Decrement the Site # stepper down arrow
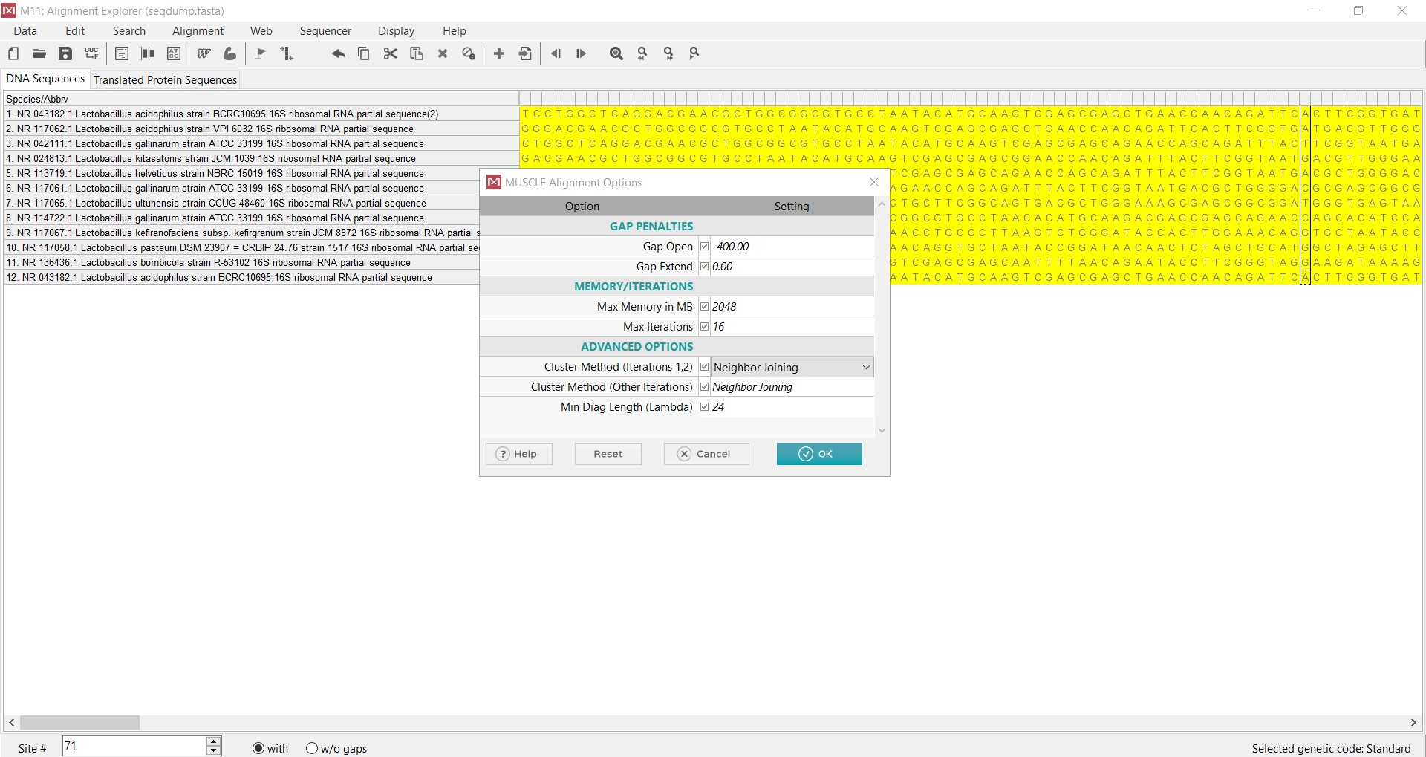Viewport: 1426px width, 757px height. click(214, 750)
